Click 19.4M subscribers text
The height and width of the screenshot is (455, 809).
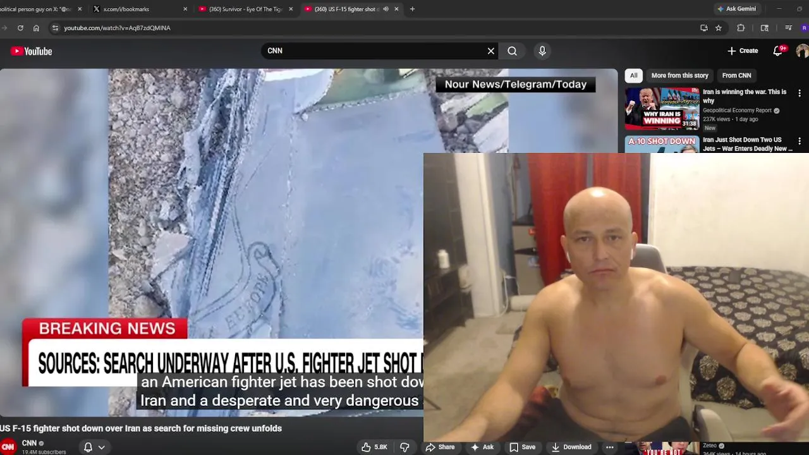44,452
